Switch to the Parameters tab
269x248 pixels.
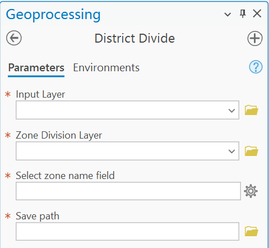tap(36, 67)
